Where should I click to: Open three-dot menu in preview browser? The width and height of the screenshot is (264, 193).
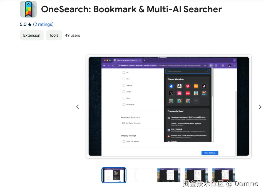[x=234, y=66]
